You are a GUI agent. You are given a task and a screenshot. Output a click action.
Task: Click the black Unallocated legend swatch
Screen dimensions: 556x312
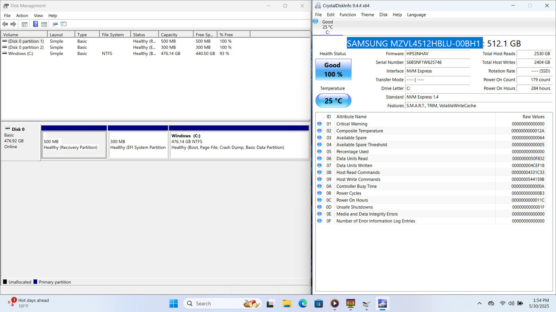point(5,282)
